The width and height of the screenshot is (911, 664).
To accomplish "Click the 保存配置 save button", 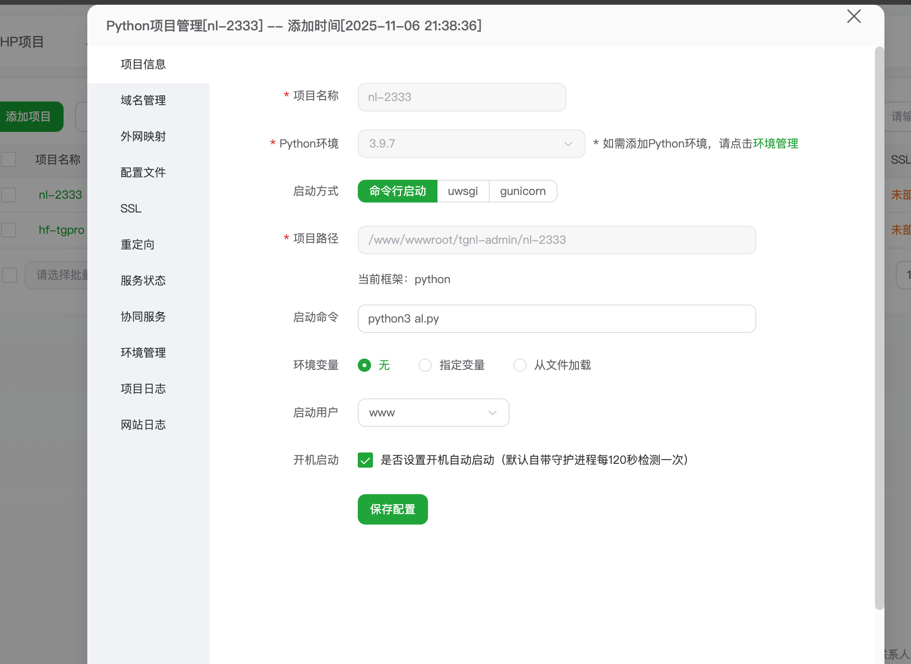I will click(x=392, y=509).
